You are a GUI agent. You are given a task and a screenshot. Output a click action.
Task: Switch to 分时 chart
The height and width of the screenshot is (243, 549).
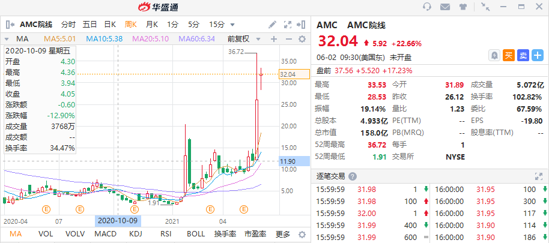[68, 25]
